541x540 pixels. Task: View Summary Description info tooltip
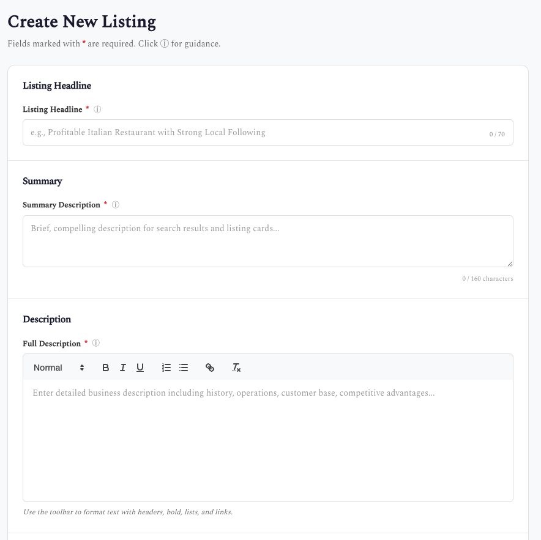[x=116, y=205]
